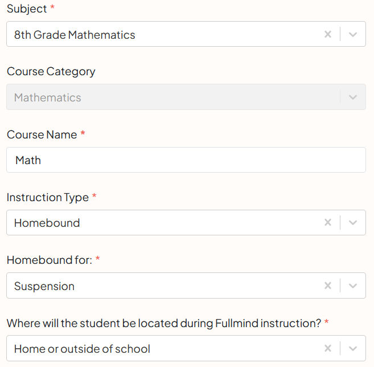This screenshot has height=367, width=374.
Task: Click the Home or outside of school value
Action: point(82,349)
